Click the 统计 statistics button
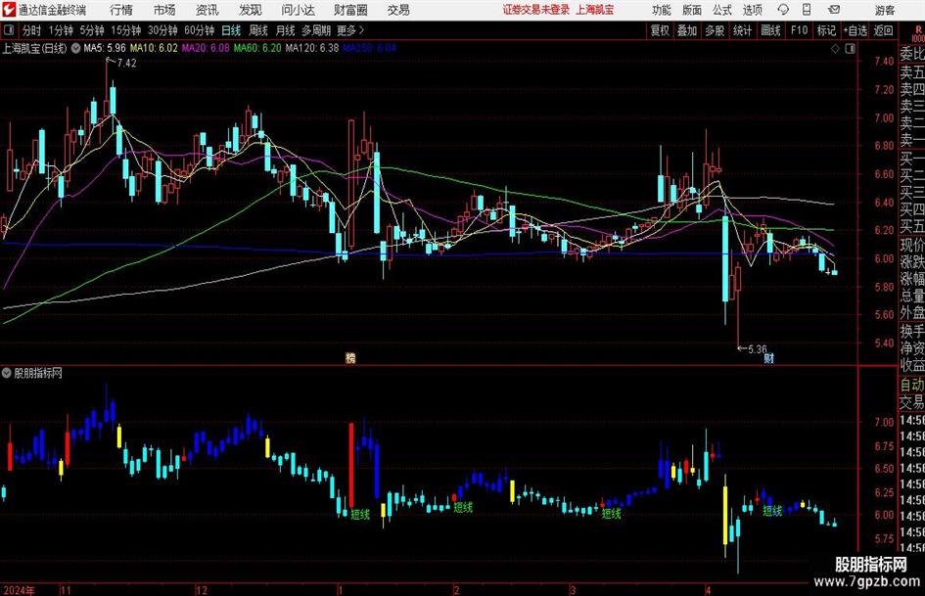The height and width of the screenshot is (596, 925). [x=742, y=30]
